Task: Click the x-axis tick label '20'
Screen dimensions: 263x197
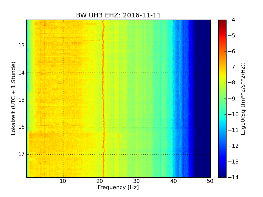Action: click(100, 181)
